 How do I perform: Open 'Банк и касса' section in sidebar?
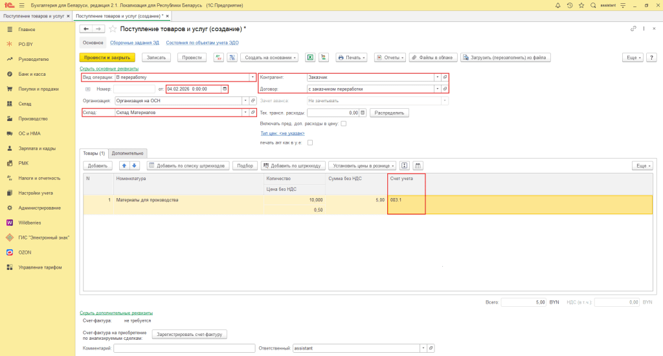[30, 74]
